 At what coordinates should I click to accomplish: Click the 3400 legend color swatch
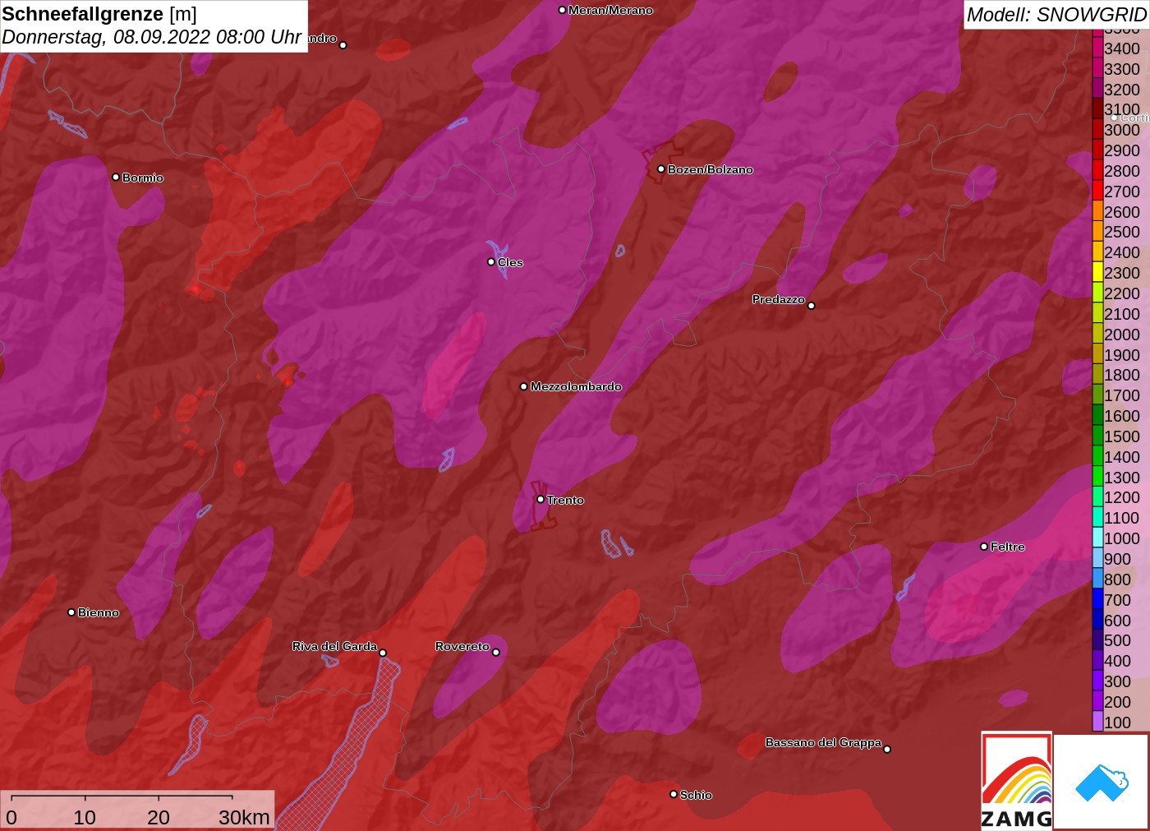(x=1097, y=48)
